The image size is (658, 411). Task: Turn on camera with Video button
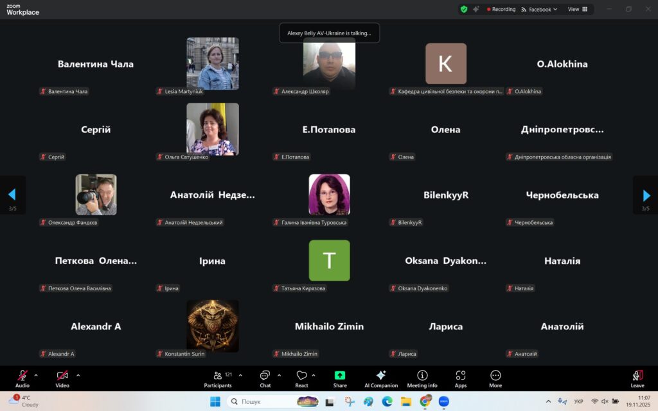(62, 378)
